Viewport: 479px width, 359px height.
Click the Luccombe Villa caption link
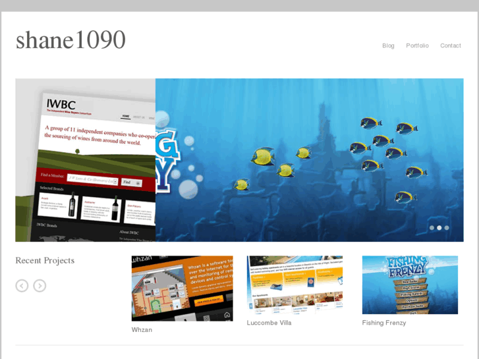(269, 323)
